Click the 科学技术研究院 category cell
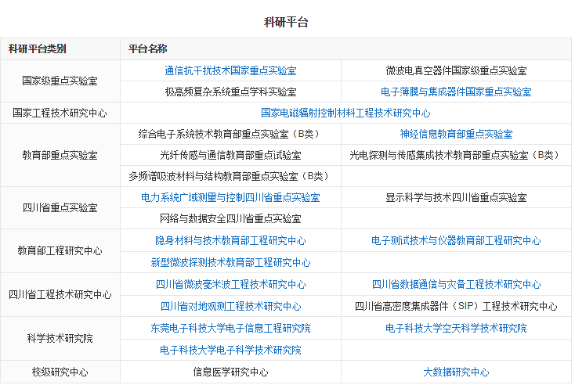 coord(60,339)
